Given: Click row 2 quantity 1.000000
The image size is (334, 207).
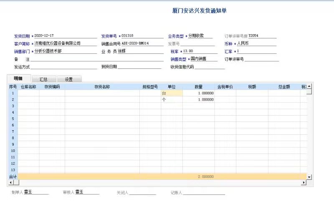Looking at the screenshot, I should coord(199,99).
